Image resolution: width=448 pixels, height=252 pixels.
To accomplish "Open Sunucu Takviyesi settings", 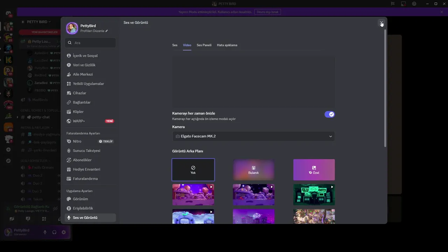I will click(90, 150).
